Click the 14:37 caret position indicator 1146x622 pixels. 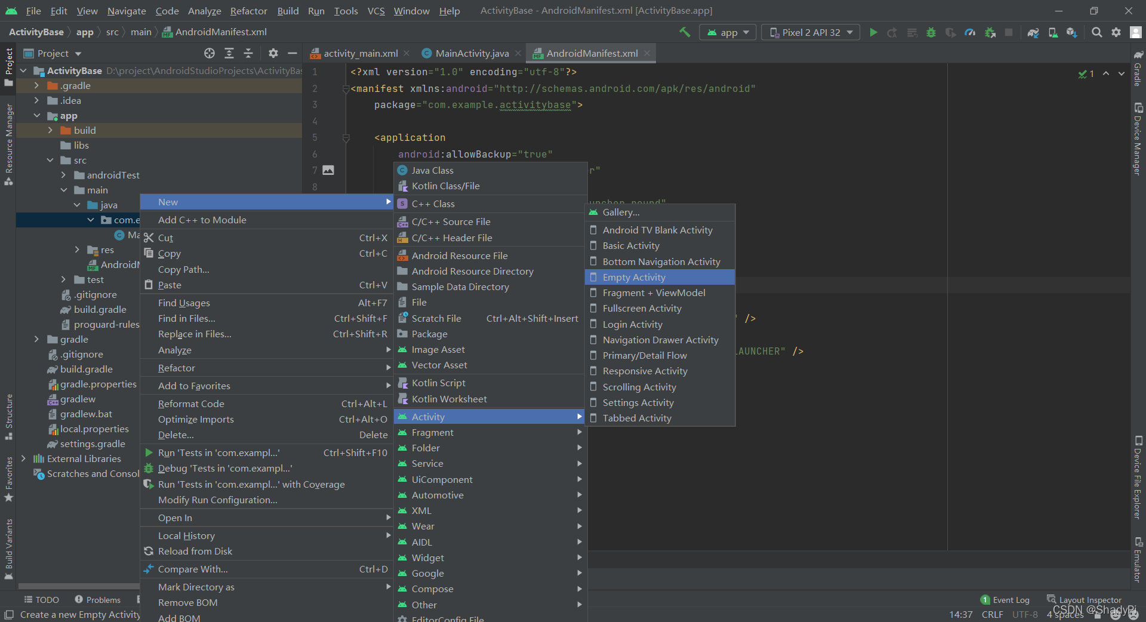tap(960, 614)
